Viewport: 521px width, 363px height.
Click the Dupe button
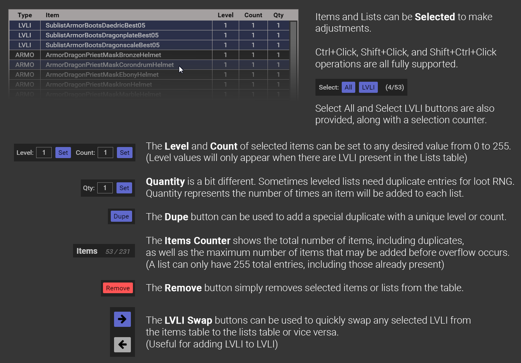121,216
